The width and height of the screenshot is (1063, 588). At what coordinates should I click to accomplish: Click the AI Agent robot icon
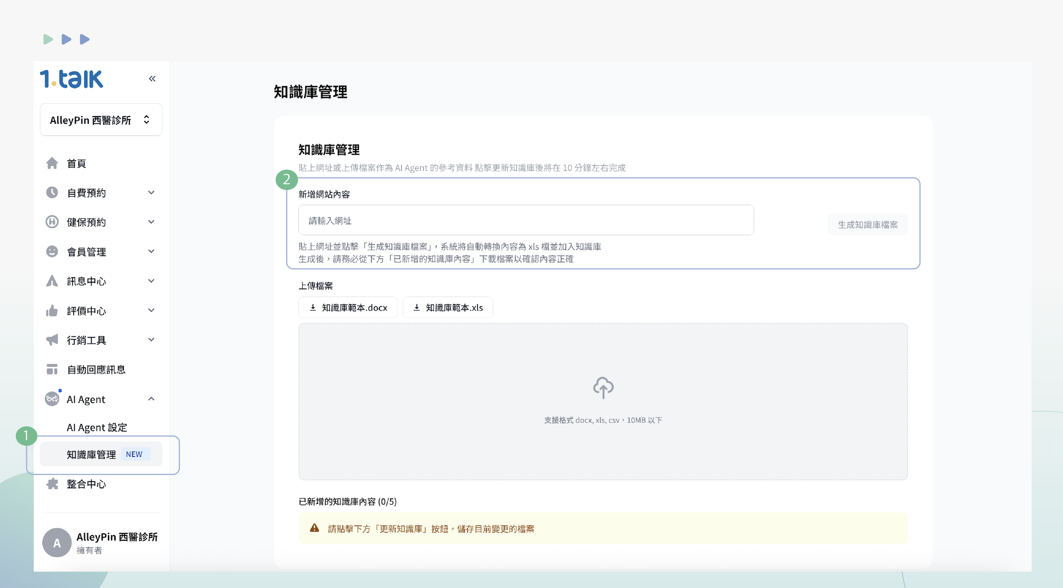(52, 399)
